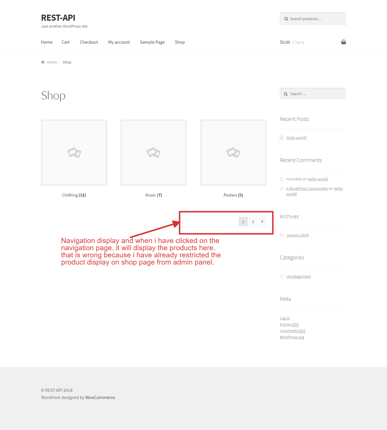Open the Comments RSS link
387x430 pixels.
click(293, 331)
